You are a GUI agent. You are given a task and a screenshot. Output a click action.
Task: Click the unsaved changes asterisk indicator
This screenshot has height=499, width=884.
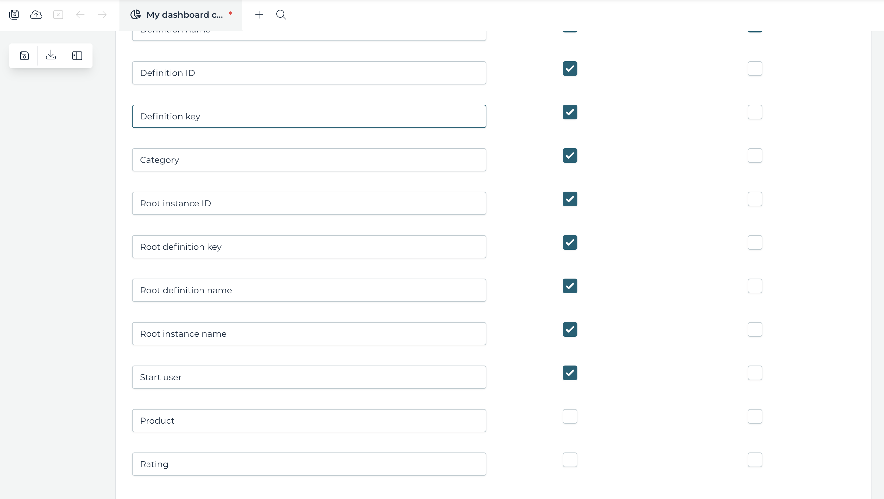click(231, 15)
